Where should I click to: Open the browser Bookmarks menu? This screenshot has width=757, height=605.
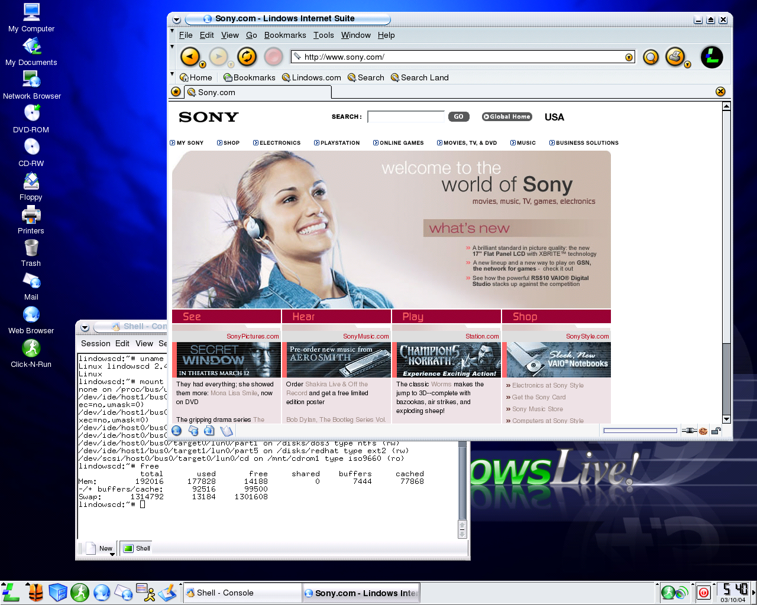(285, 35)
